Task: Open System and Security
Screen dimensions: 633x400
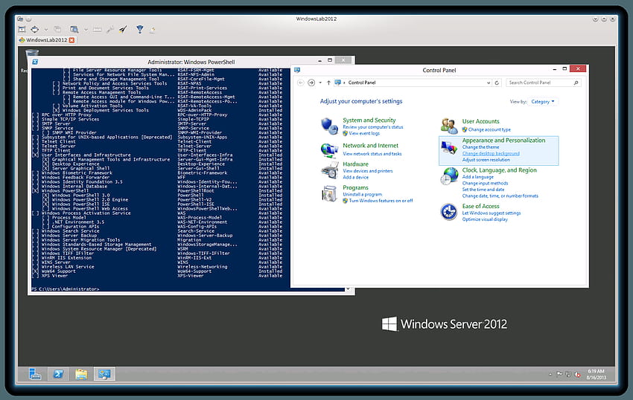Action: click(369, 120)
